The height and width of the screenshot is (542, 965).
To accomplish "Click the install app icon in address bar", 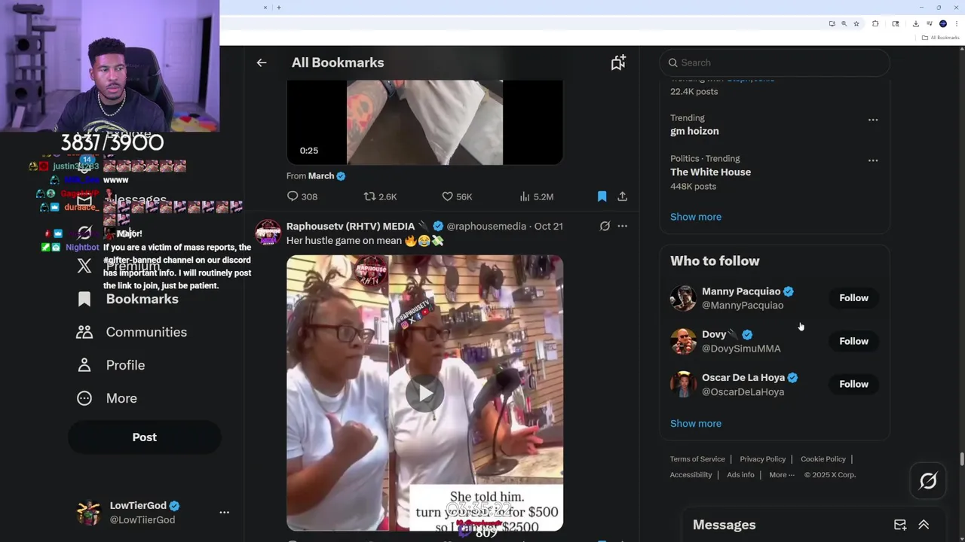I will pyautogui.click(x=832, y=23).
